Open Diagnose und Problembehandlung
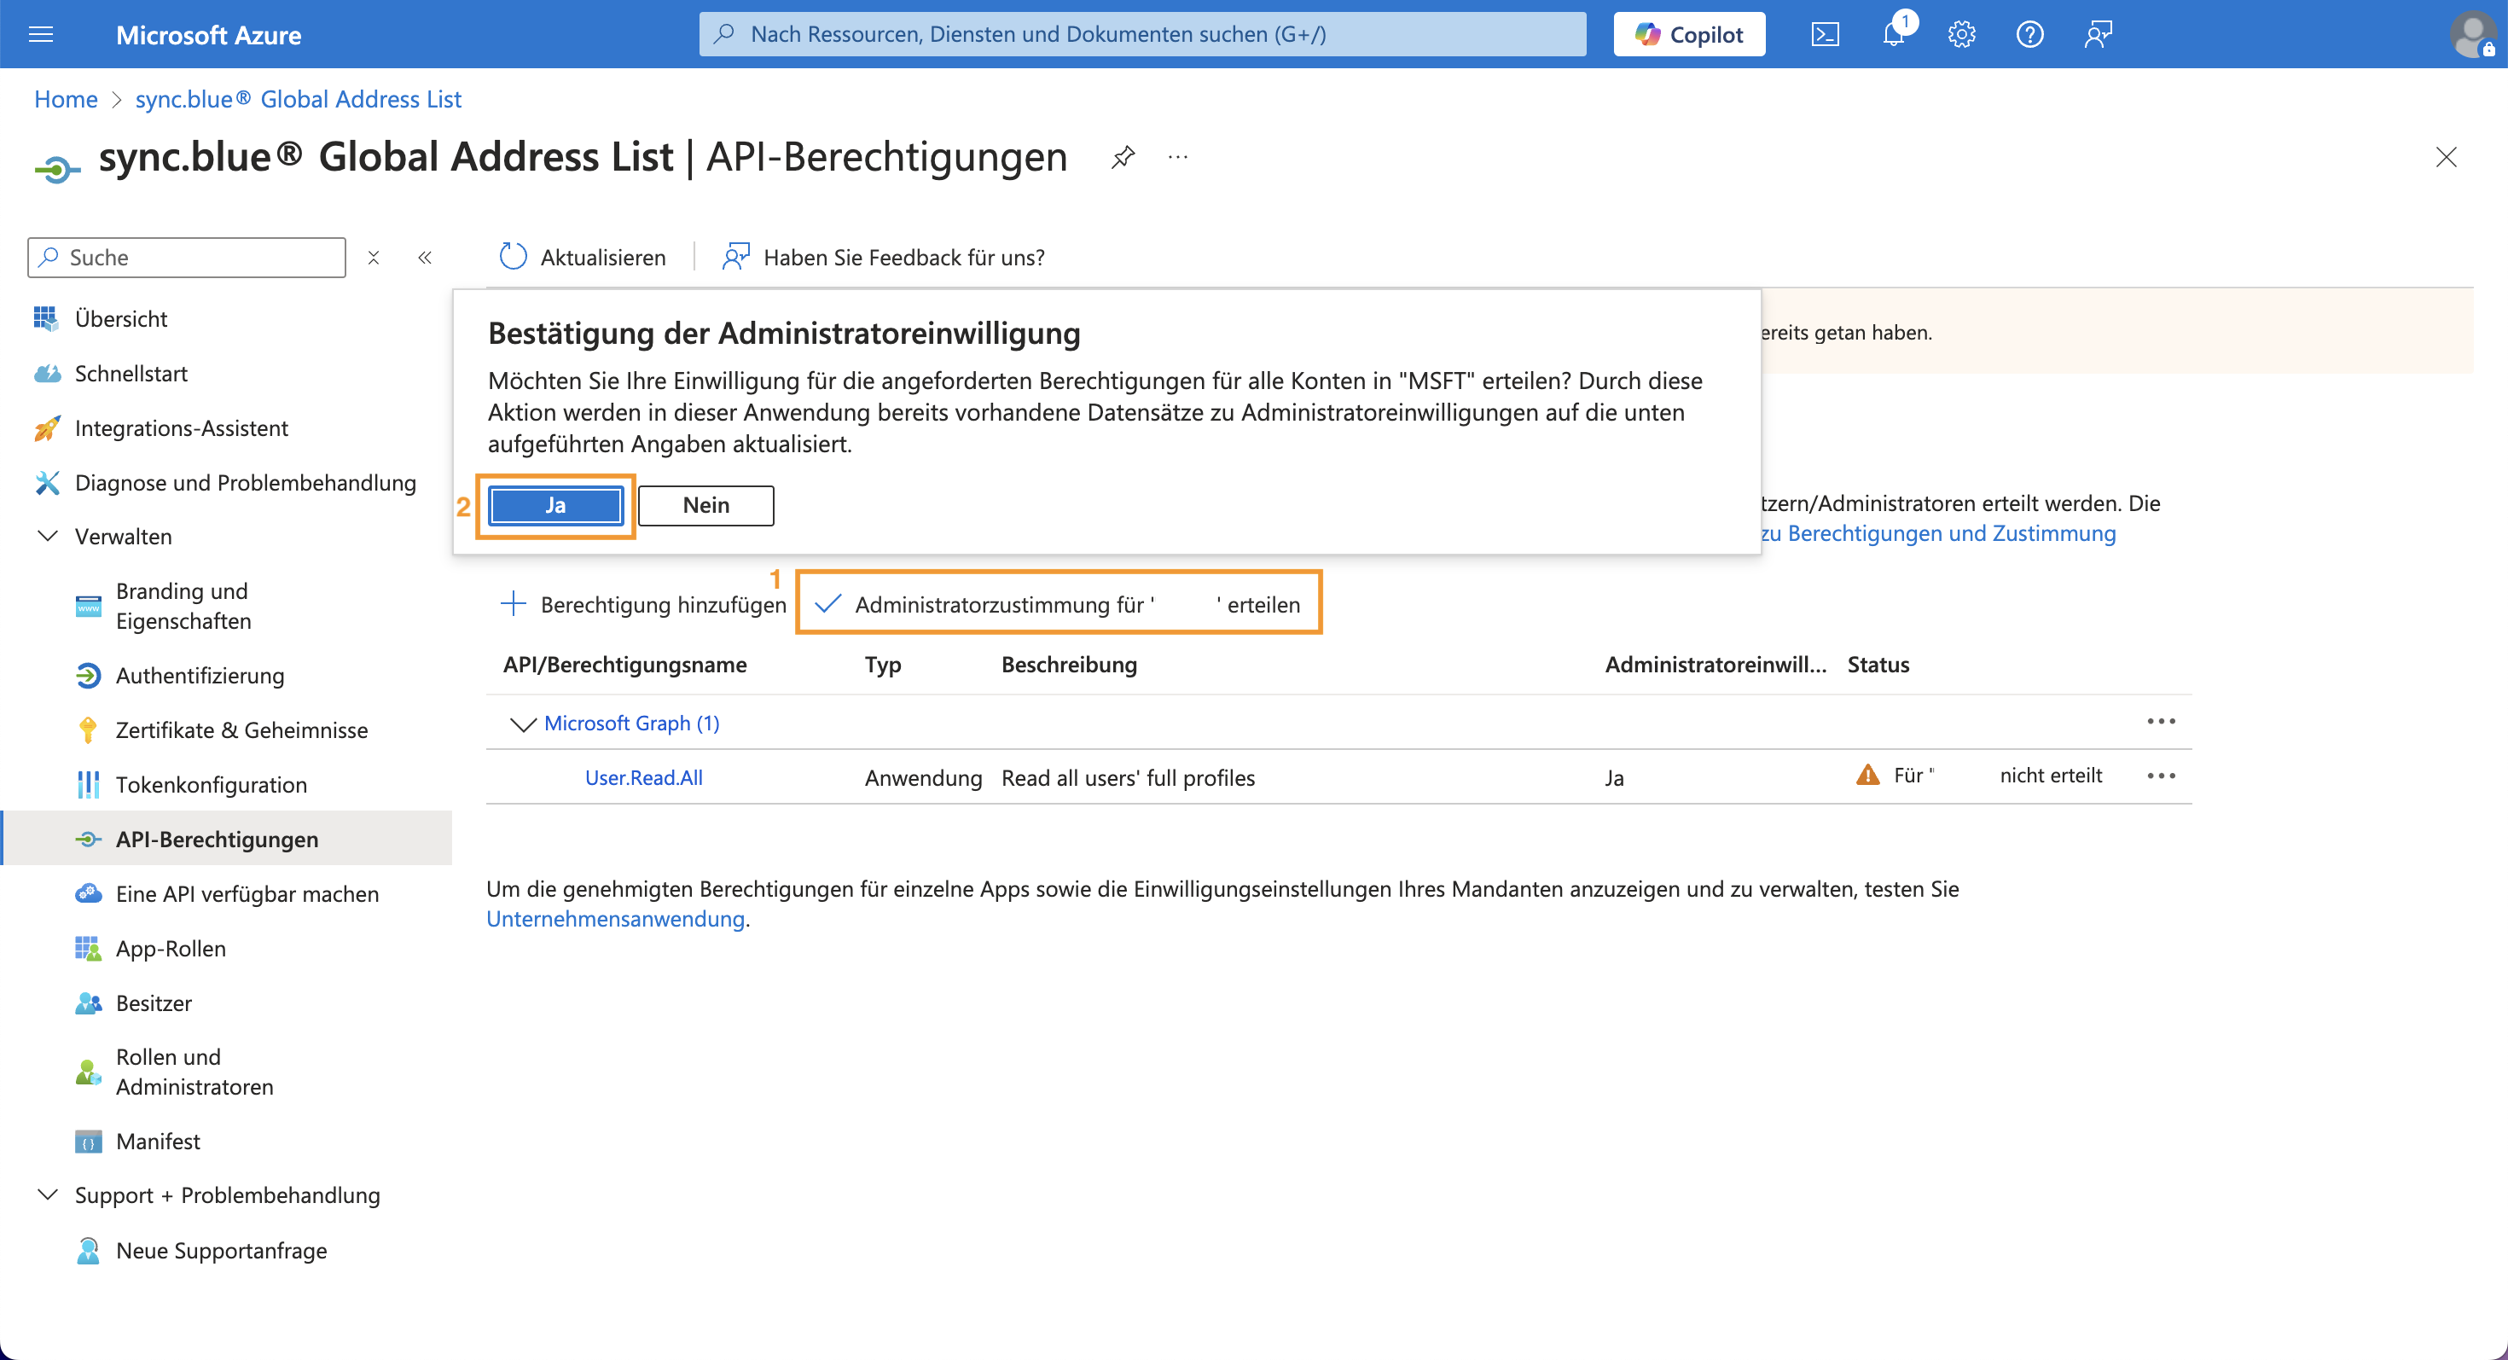Image resolution: width=2508 pixels, height=1360 pixels. [244, 482]
